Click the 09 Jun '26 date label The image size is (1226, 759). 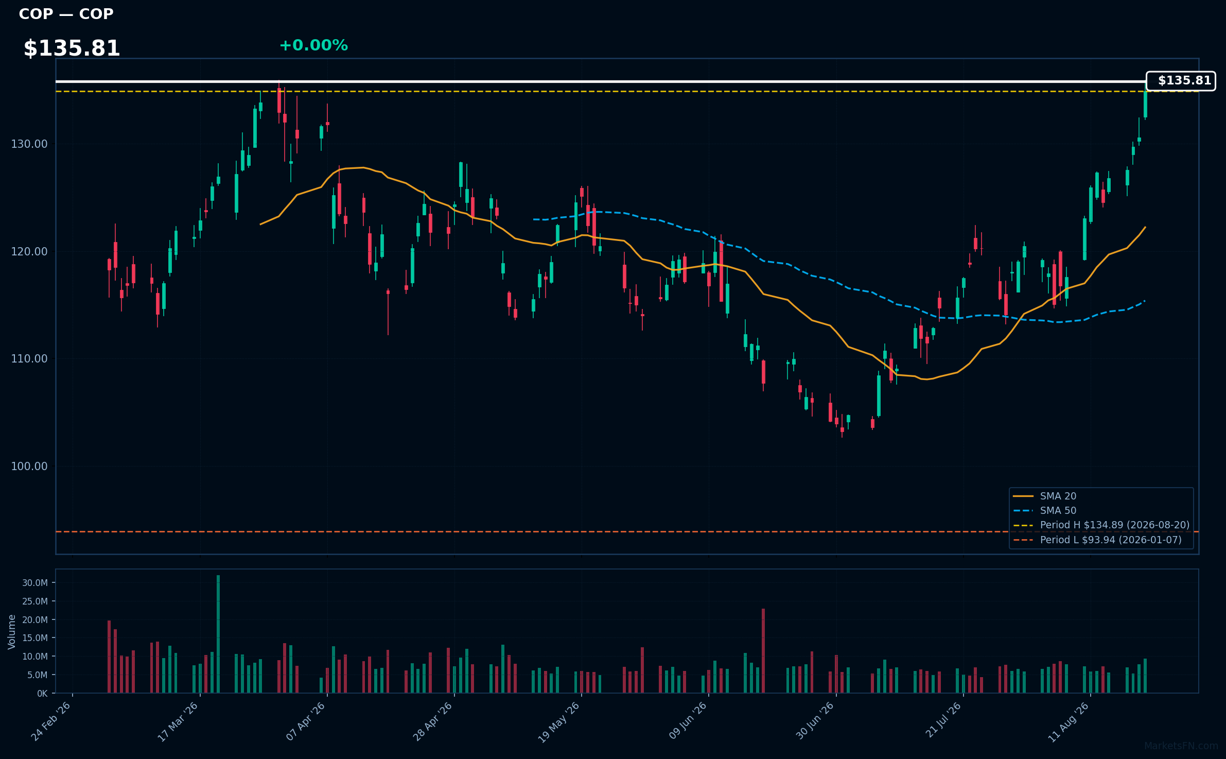688,721
